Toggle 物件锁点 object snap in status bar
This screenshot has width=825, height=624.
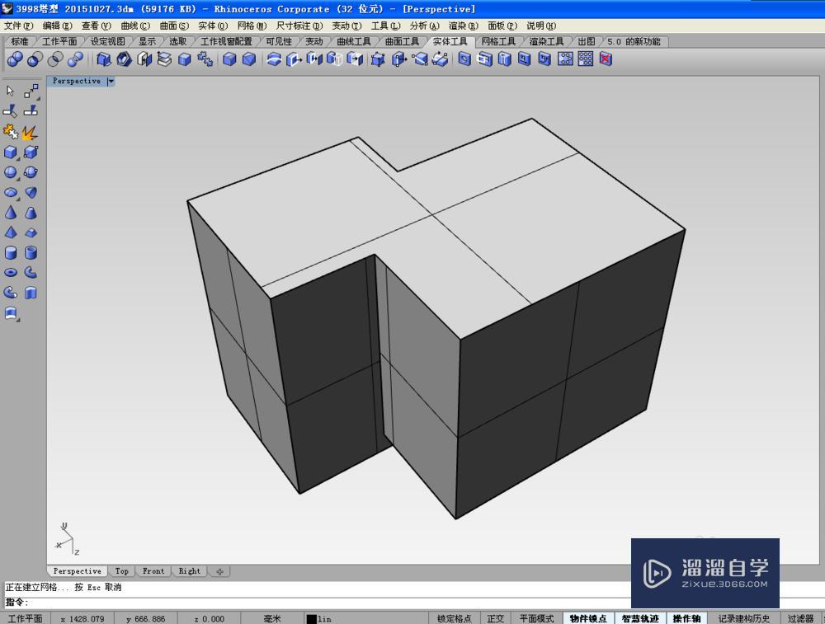588,619
